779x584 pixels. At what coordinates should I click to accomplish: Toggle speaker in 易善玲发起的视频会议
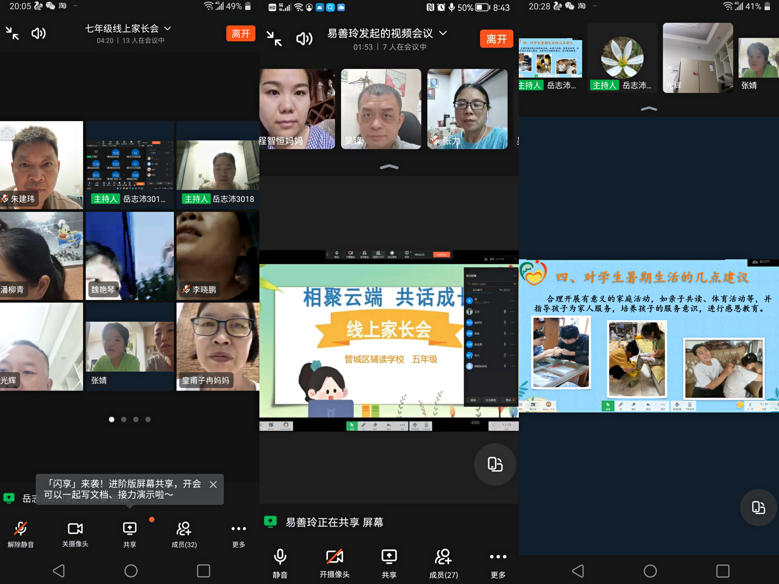[x=304, y=39]
